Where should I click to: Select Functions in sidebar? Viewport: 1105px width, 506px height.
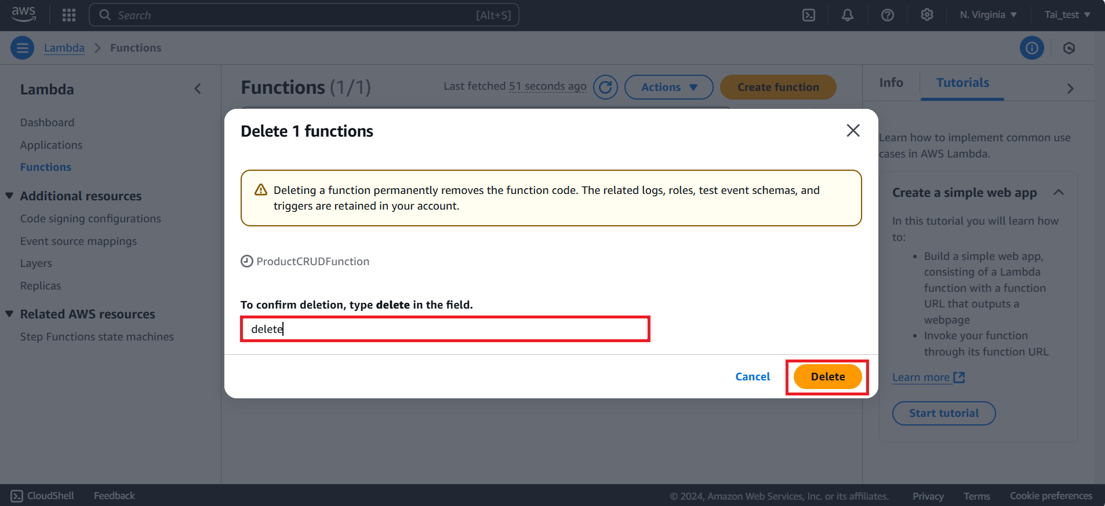pos(46,167)
